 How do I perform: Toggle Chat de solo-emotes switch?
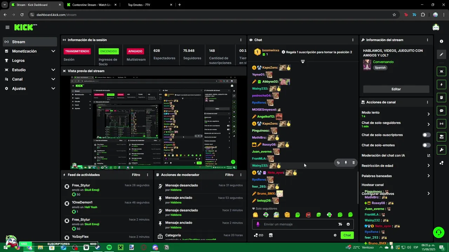coord(427,145)
